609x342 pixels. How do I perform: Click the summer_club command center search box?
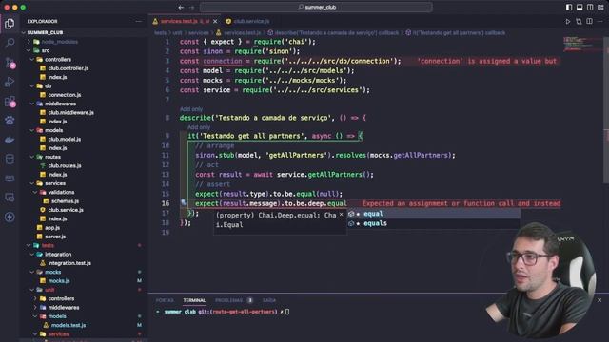[316, 7]
